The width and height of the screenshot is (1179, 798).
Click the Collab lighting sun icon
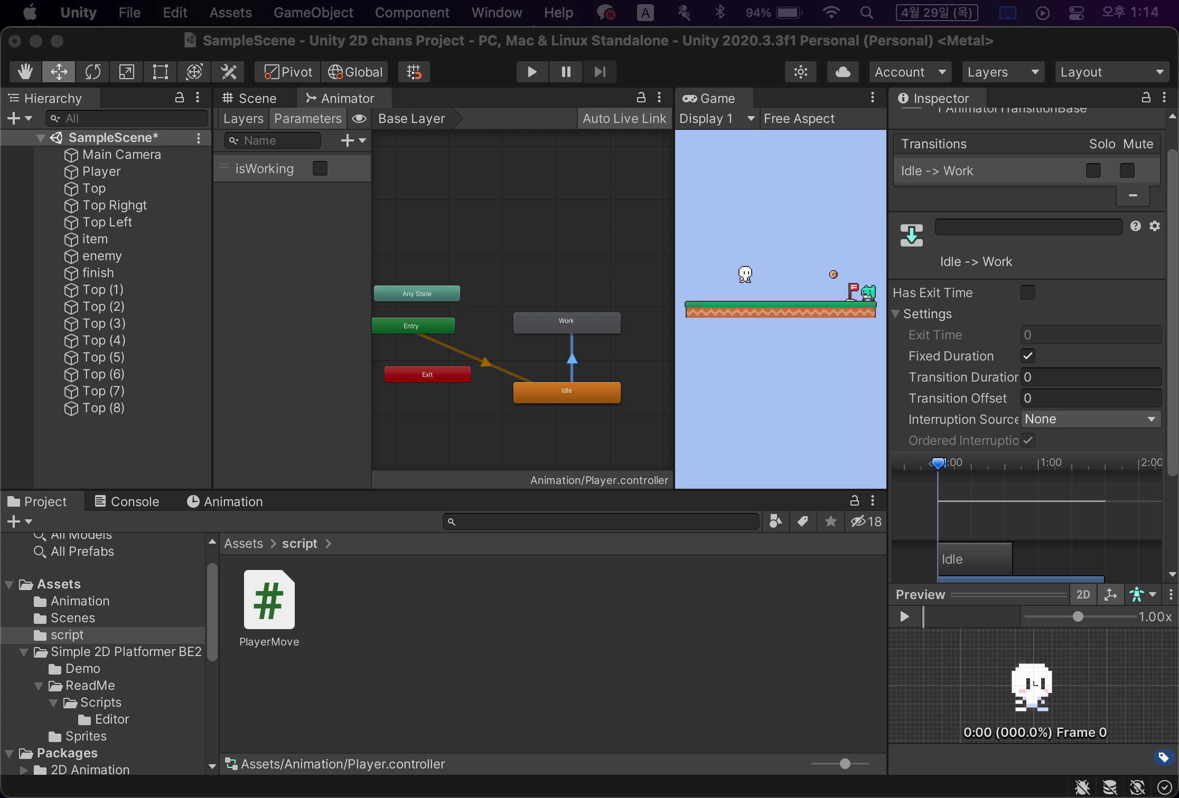[x=801, y=72]
